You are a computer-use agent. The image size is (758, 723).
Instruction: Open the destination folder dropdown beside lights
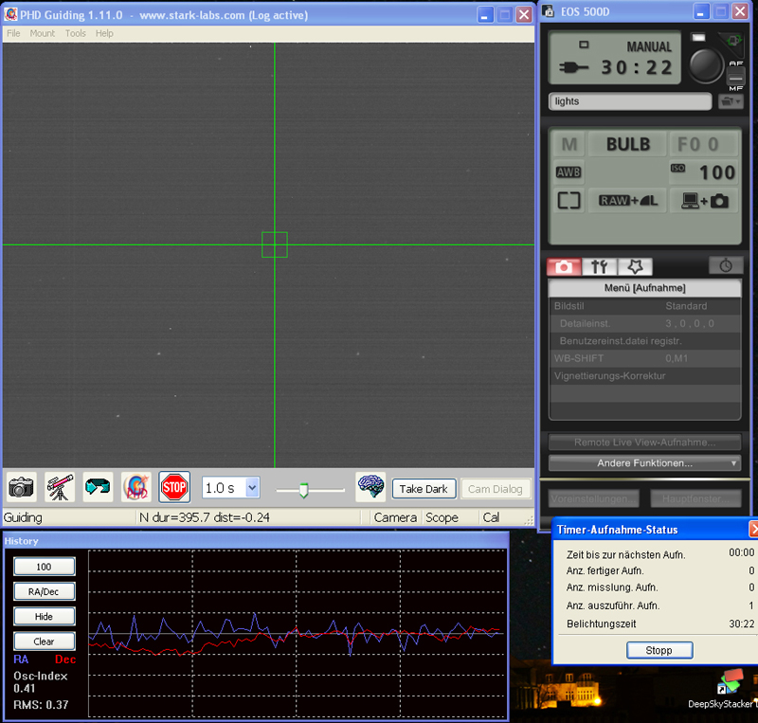click(731, 101)
